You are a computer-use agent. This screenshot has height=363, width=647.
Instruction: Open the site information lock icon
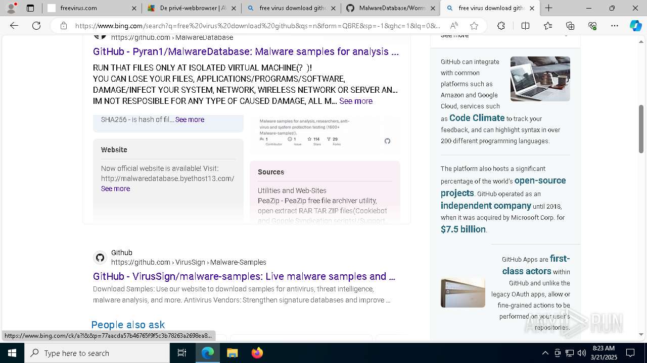63,26
